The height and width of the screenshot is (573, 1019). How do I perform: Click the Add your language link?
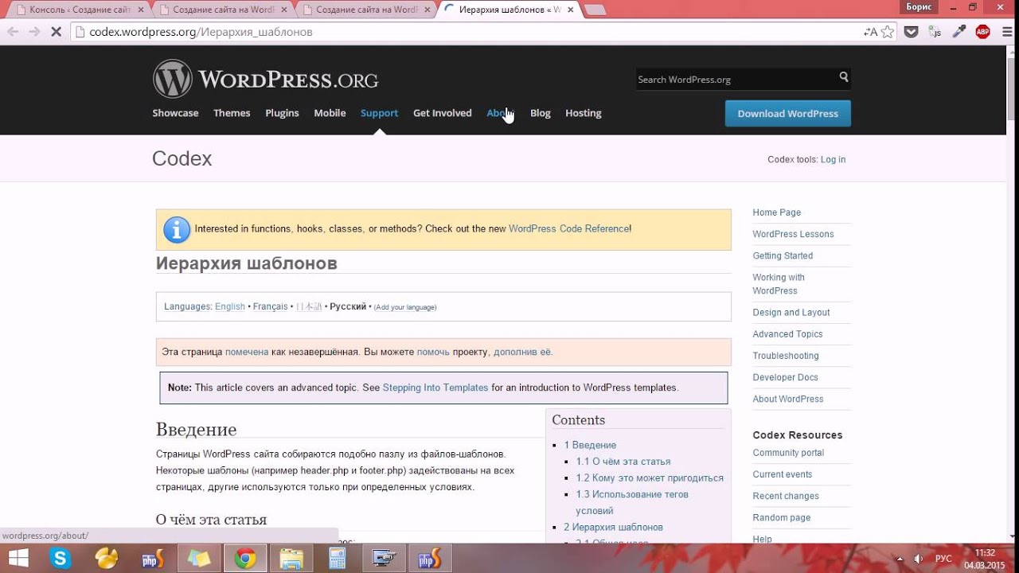[x=405, y=307]
